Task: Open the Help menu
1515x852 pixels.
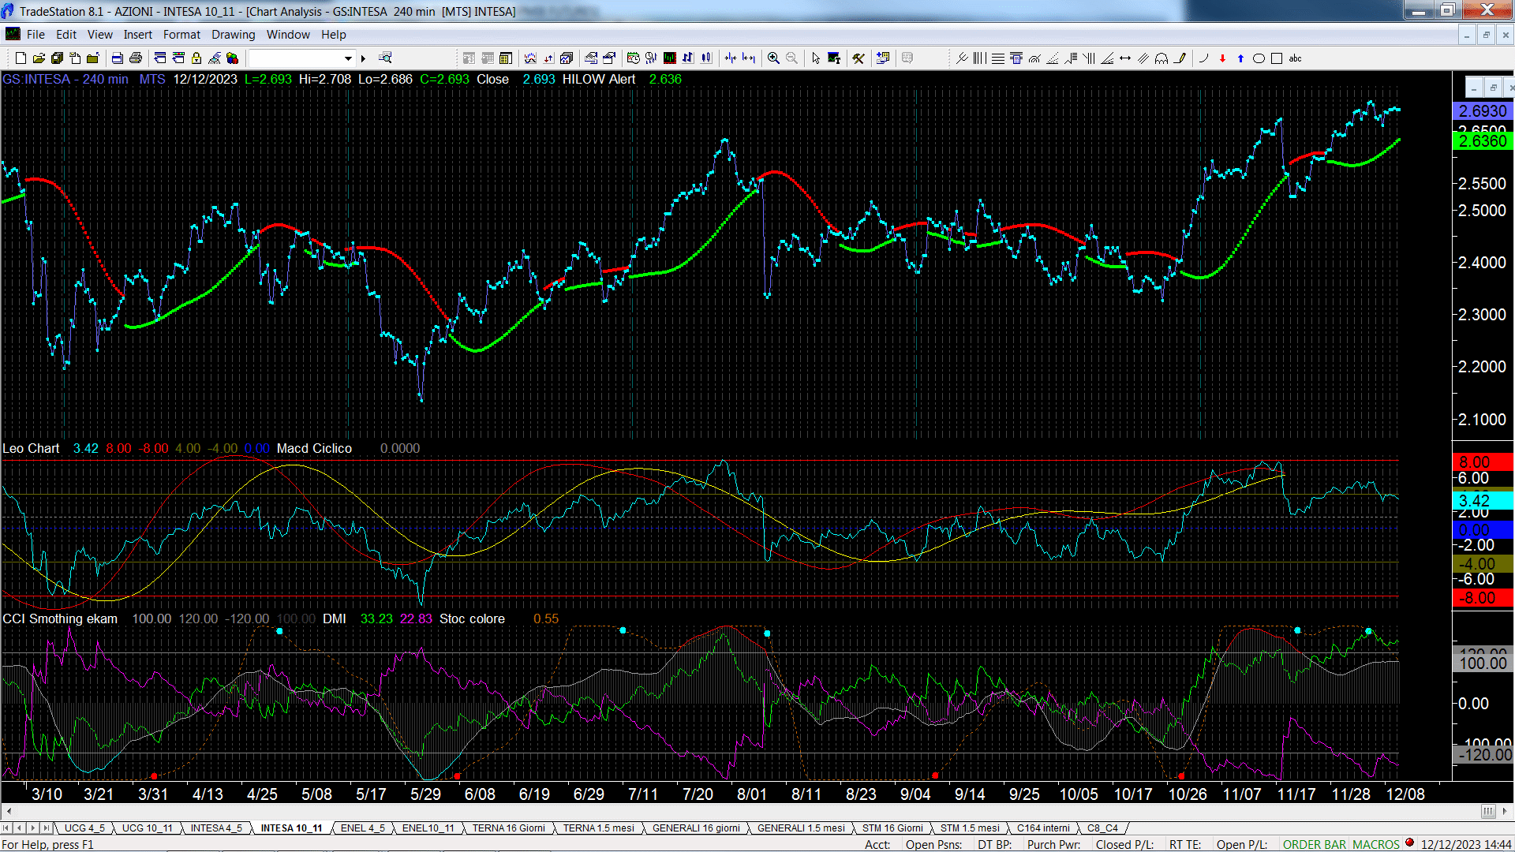Action: click(x=334, y=35)
